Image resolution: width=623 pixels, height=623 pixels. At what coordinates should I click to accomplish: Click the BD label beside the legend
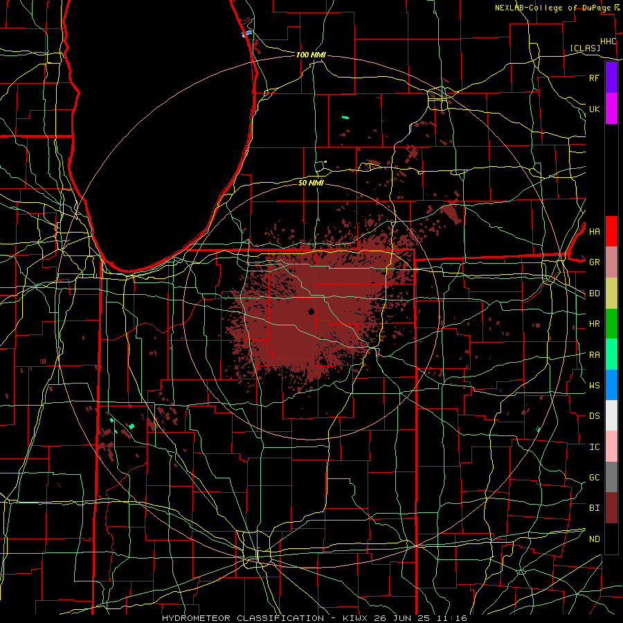(594, 294)
